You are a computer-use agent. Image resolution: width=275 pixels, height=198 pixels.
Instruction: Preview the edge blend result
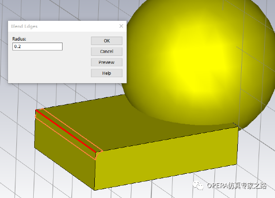[107, 62]
